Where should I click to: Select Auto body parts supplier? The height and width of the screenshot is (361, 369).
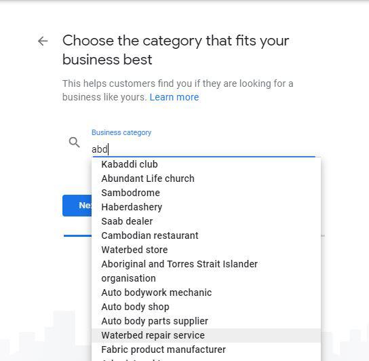click(x=206, y=321)
